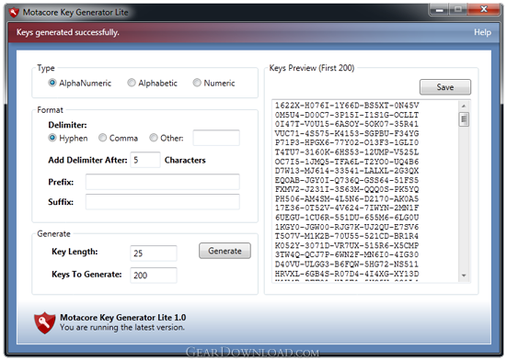507x360 pixels.
Task: Click the Generate button
Action: 225,251
